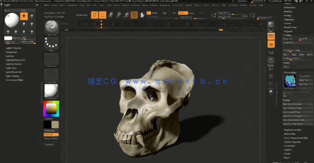Expand the Background light section

[x=11, y=52]
